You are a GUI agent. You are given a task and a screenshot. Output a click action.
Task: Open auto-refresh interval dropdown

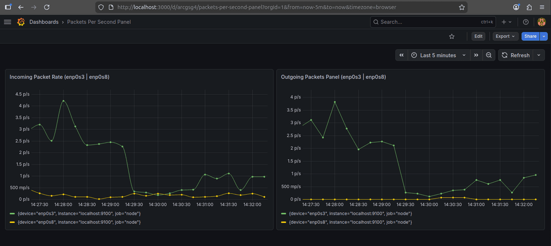click(x=539, y=55)
